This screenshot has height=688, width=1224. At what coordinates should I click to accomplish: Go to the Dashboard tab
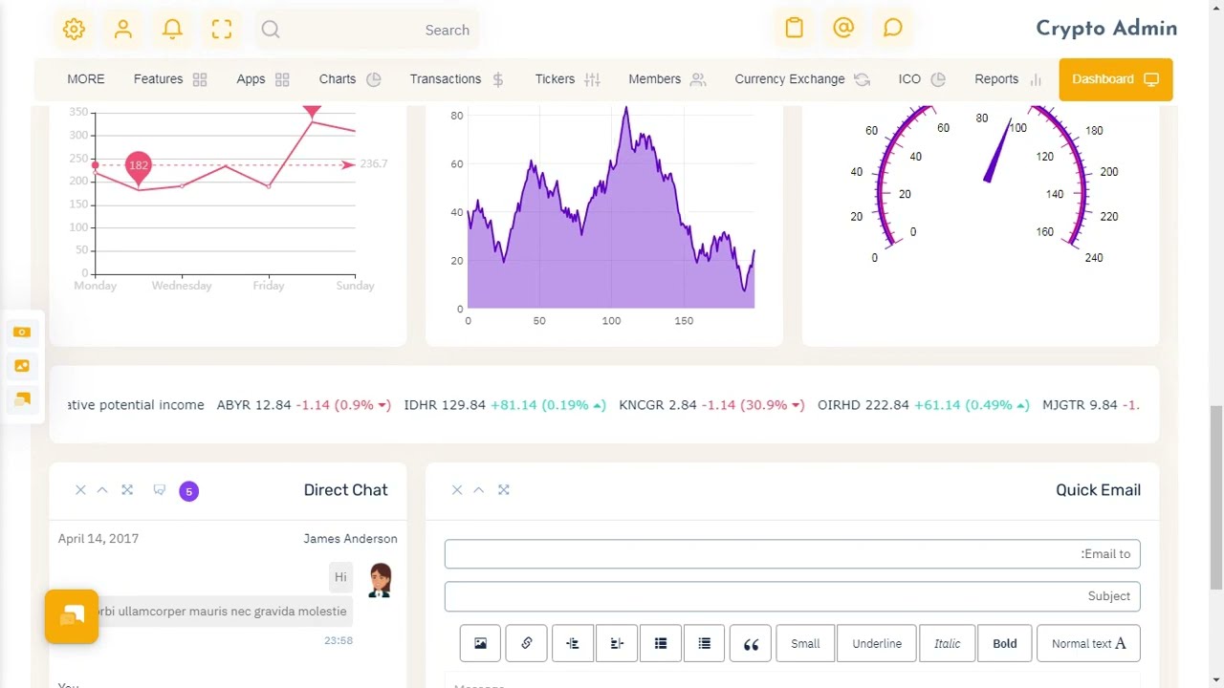click(x=1116, y=79)
